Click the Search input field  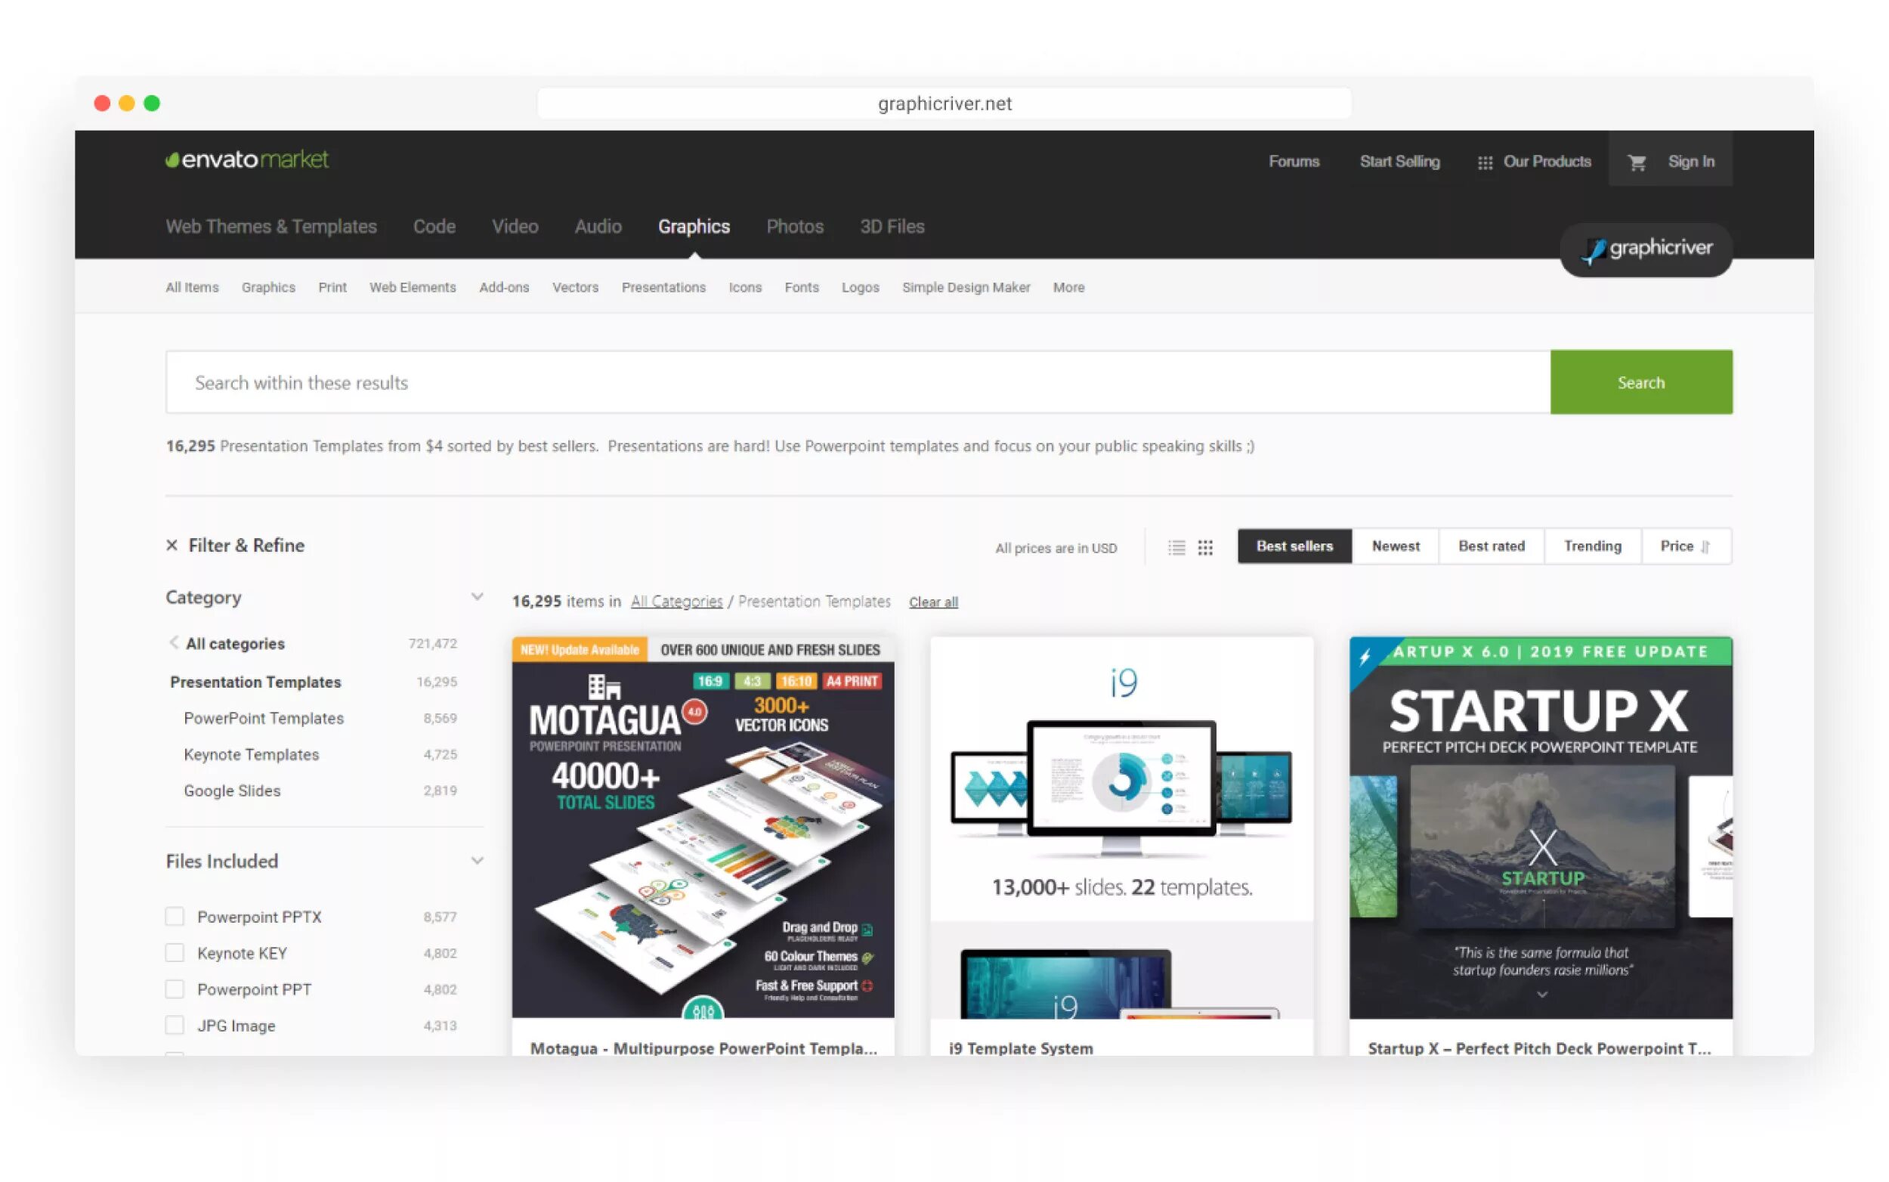click(856, 382)
